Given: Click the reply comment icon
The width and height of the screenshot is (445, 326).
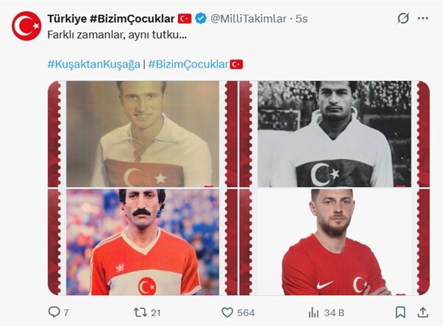Looking at the screenshot, I should coord(54,312).
